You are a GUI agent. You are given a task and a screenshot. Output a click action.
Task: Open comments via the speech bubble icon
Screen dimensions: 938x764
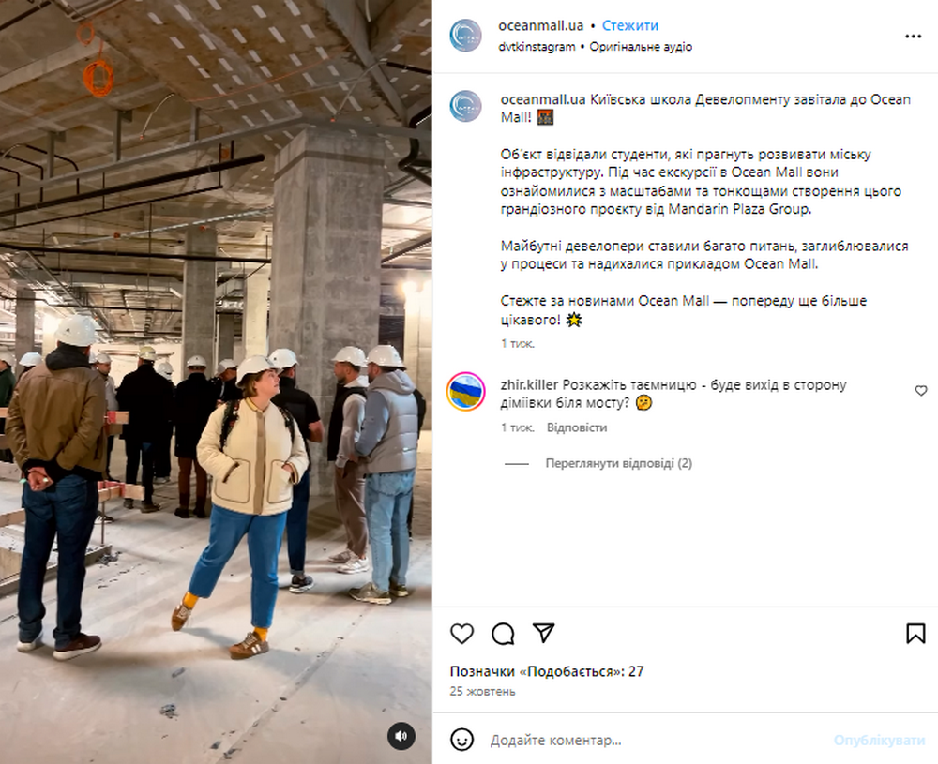pos(503,634)
